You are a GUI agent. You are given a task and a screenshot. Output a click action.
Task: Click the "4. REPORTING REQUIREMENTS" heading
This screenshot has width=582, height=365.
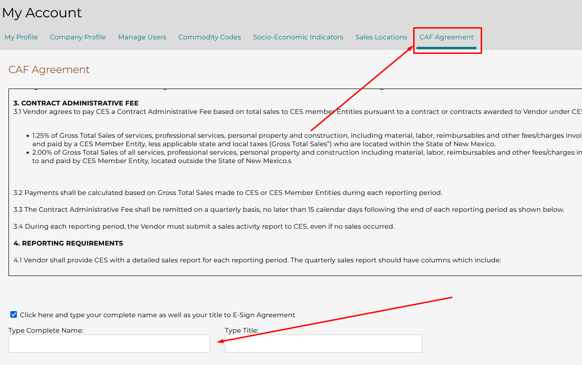(x=68, y=243)
